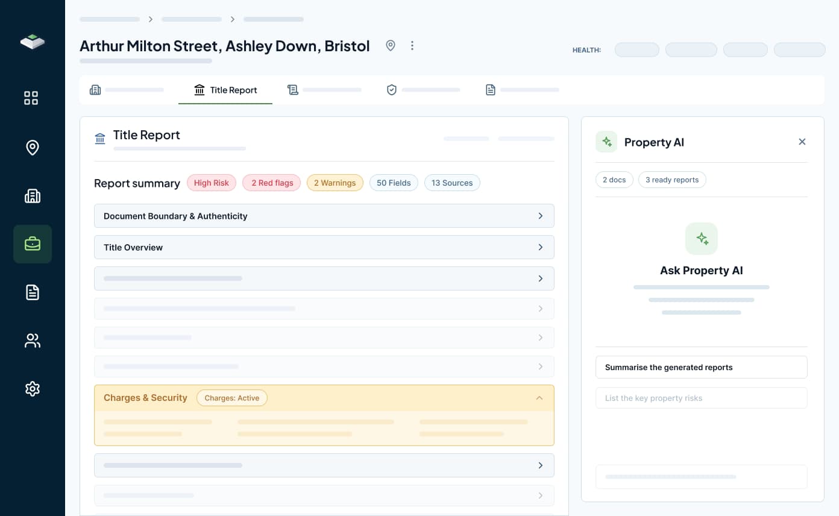Screen dimensions: 839x516
Task: Select the briefcase icon in the sidebar
Action: coord(33,244)
